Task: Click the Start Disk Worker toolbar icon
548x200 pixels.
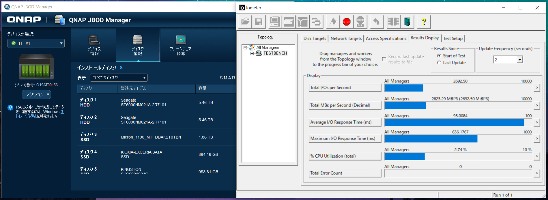Action: (289, 22)
